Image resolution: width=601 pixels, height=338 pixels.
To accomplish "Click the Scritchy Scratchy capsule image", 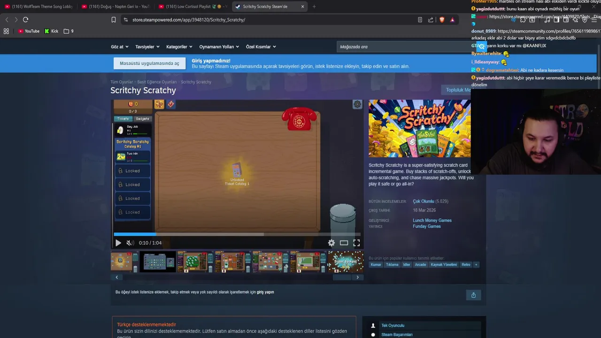I will coord(419,128).
